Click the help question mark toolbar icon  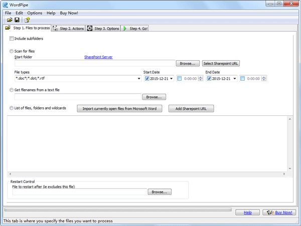pos(27,20)
